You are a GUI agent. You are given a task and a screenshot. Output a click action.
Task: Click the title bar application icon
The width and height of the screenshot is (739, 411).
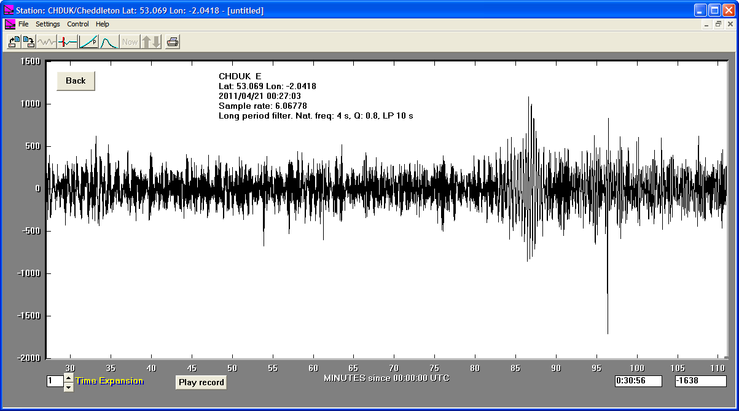[9, 10]
